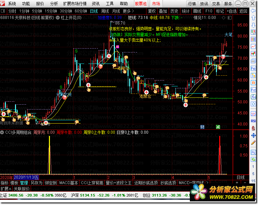
Task: Open the candlestick chart icon in sidebar
Action: (253, 54)
